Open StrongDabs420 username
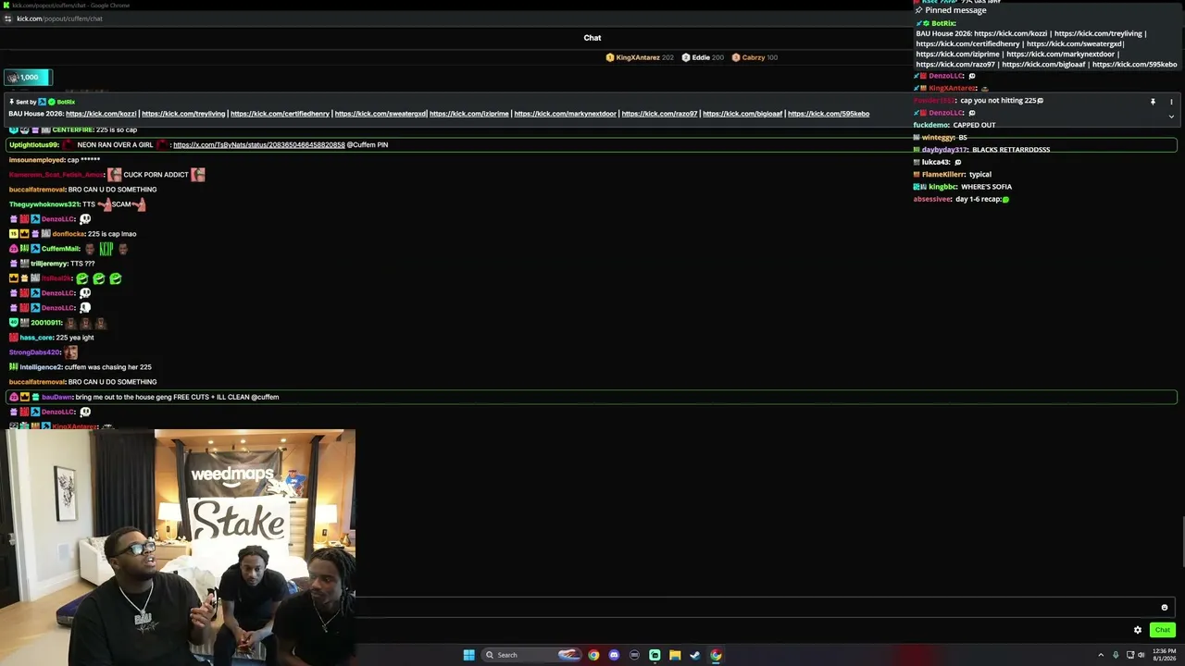 point(35,352)
